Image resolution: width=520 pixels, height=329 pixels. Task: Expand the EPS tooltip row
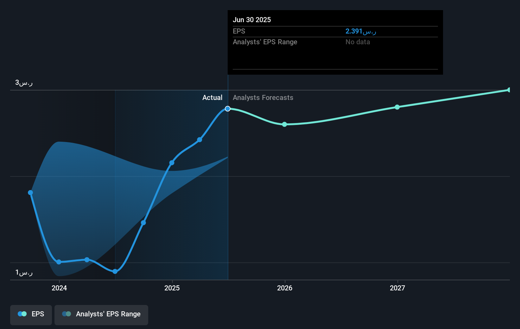pos(239,31)
